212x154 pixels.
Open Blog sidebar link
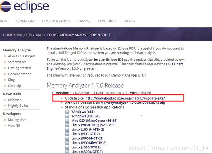click(x=11, y=80)
